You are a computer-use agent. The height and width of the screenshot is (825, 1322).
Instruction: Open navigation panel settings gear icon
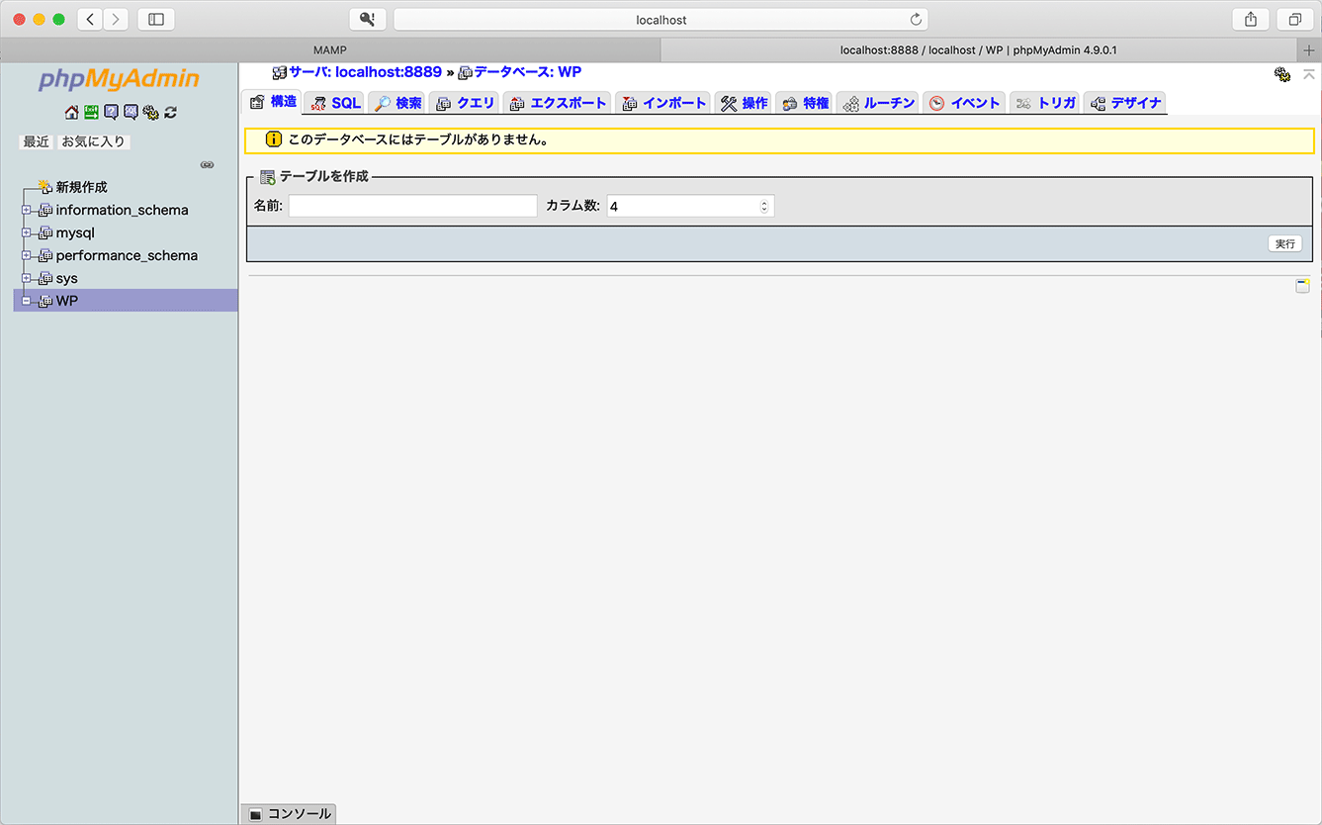(x=150, y=112)
